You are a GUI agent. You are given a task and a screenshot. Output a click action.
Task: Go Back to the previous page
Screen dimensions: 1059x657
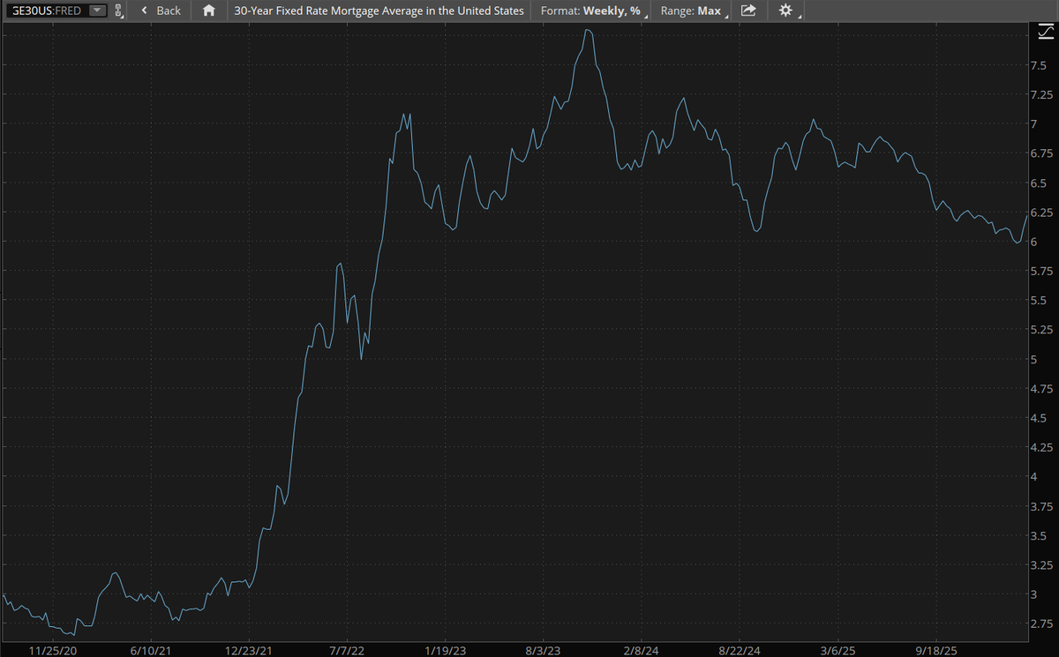(161, 11)
